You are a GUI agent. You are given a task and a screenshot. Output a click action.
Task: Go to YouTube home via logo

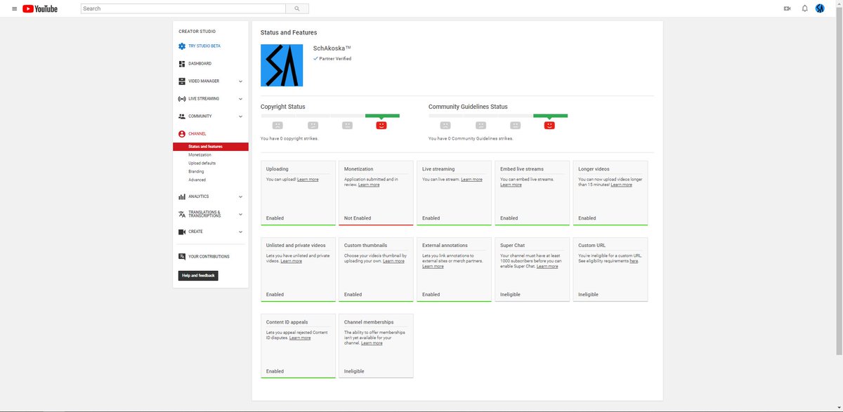(x=40, y=8)
